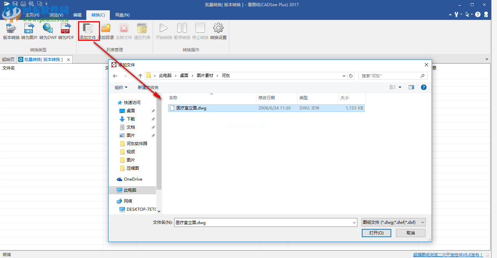Refresh the dialog folder location
Viewport: 497px width, 258px height.
click(351, 76)
